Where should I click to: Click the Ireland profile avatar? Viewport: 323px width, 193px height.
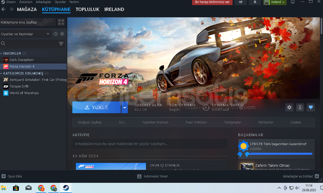coord(266,2)
